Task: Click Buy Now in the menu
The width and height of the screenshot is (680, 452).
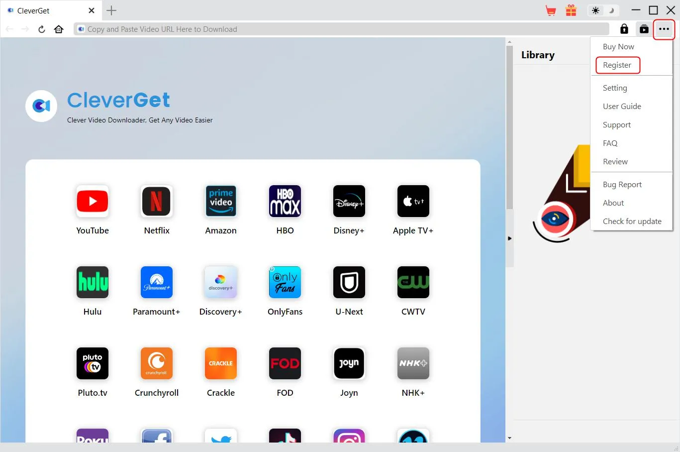Action: click(x=618, y=47)
